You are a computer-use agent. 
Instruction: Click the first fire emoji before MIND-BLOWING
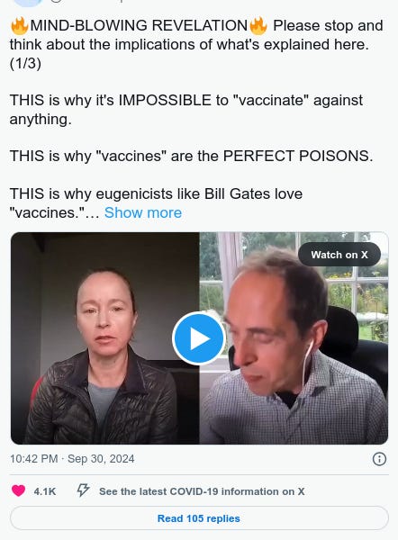coord(19,26)
